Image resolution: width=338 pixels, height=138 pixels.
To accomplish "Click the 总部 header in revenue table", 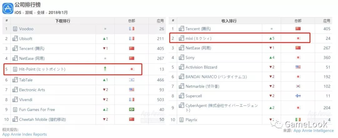I will 298,21.
